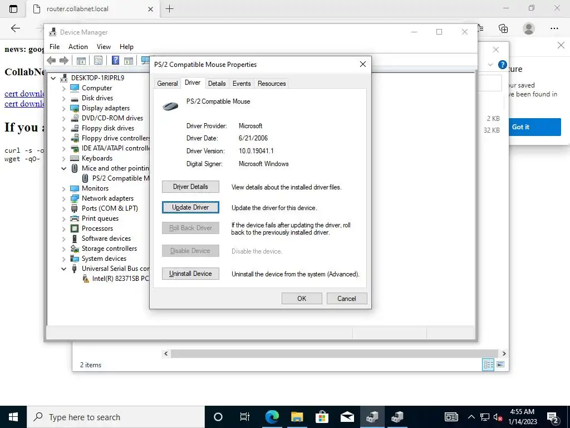Click the Edge browser back arrow
Image resolution: width=570 pixels, height=428 pixels.
click(15, 28)
